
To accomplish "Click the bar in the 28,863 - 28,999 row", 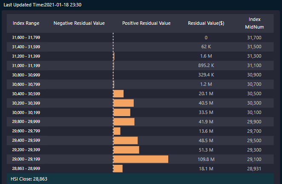I will point(118,169).
